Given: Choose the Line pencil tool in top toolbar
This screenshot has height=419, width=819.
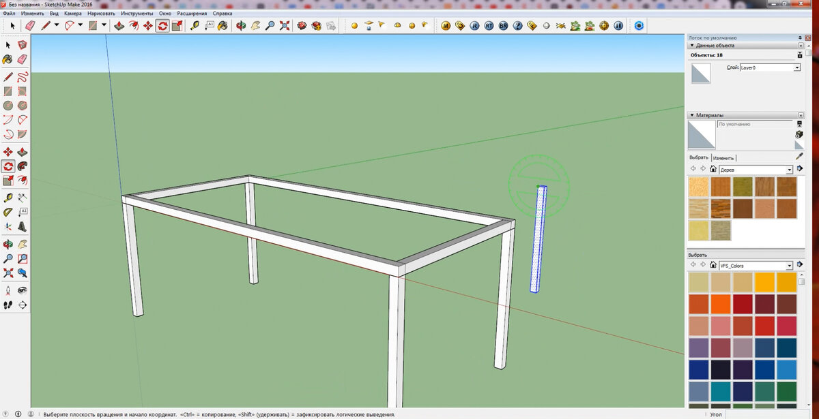Looking at the screenshot, I should (x=46, y=25).
